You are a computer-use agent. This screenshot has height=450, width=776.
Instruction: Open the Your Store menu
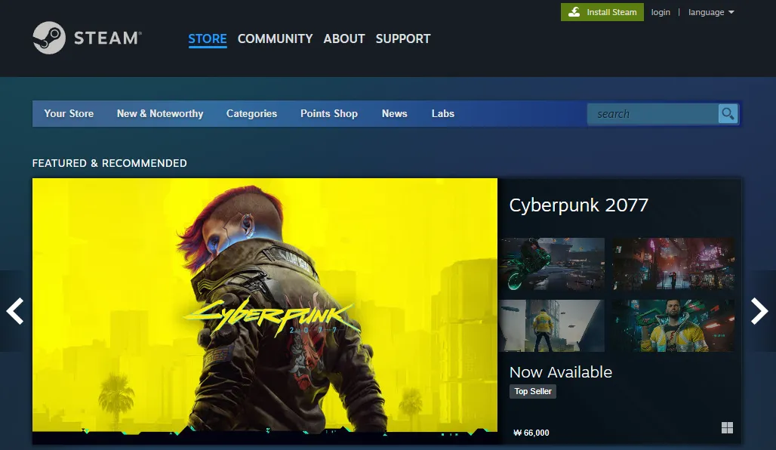click(69, 113)
